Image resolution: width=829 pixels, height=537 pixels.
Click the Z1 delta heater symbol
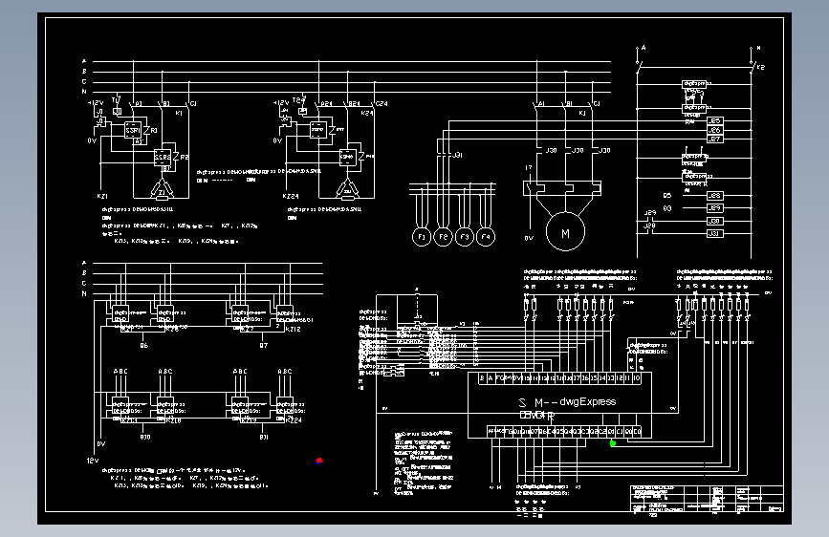[162, 191]
